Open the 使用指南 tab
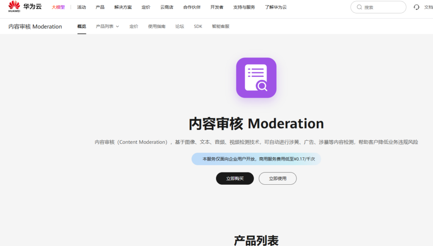The image size is (433, 246). 156,27
